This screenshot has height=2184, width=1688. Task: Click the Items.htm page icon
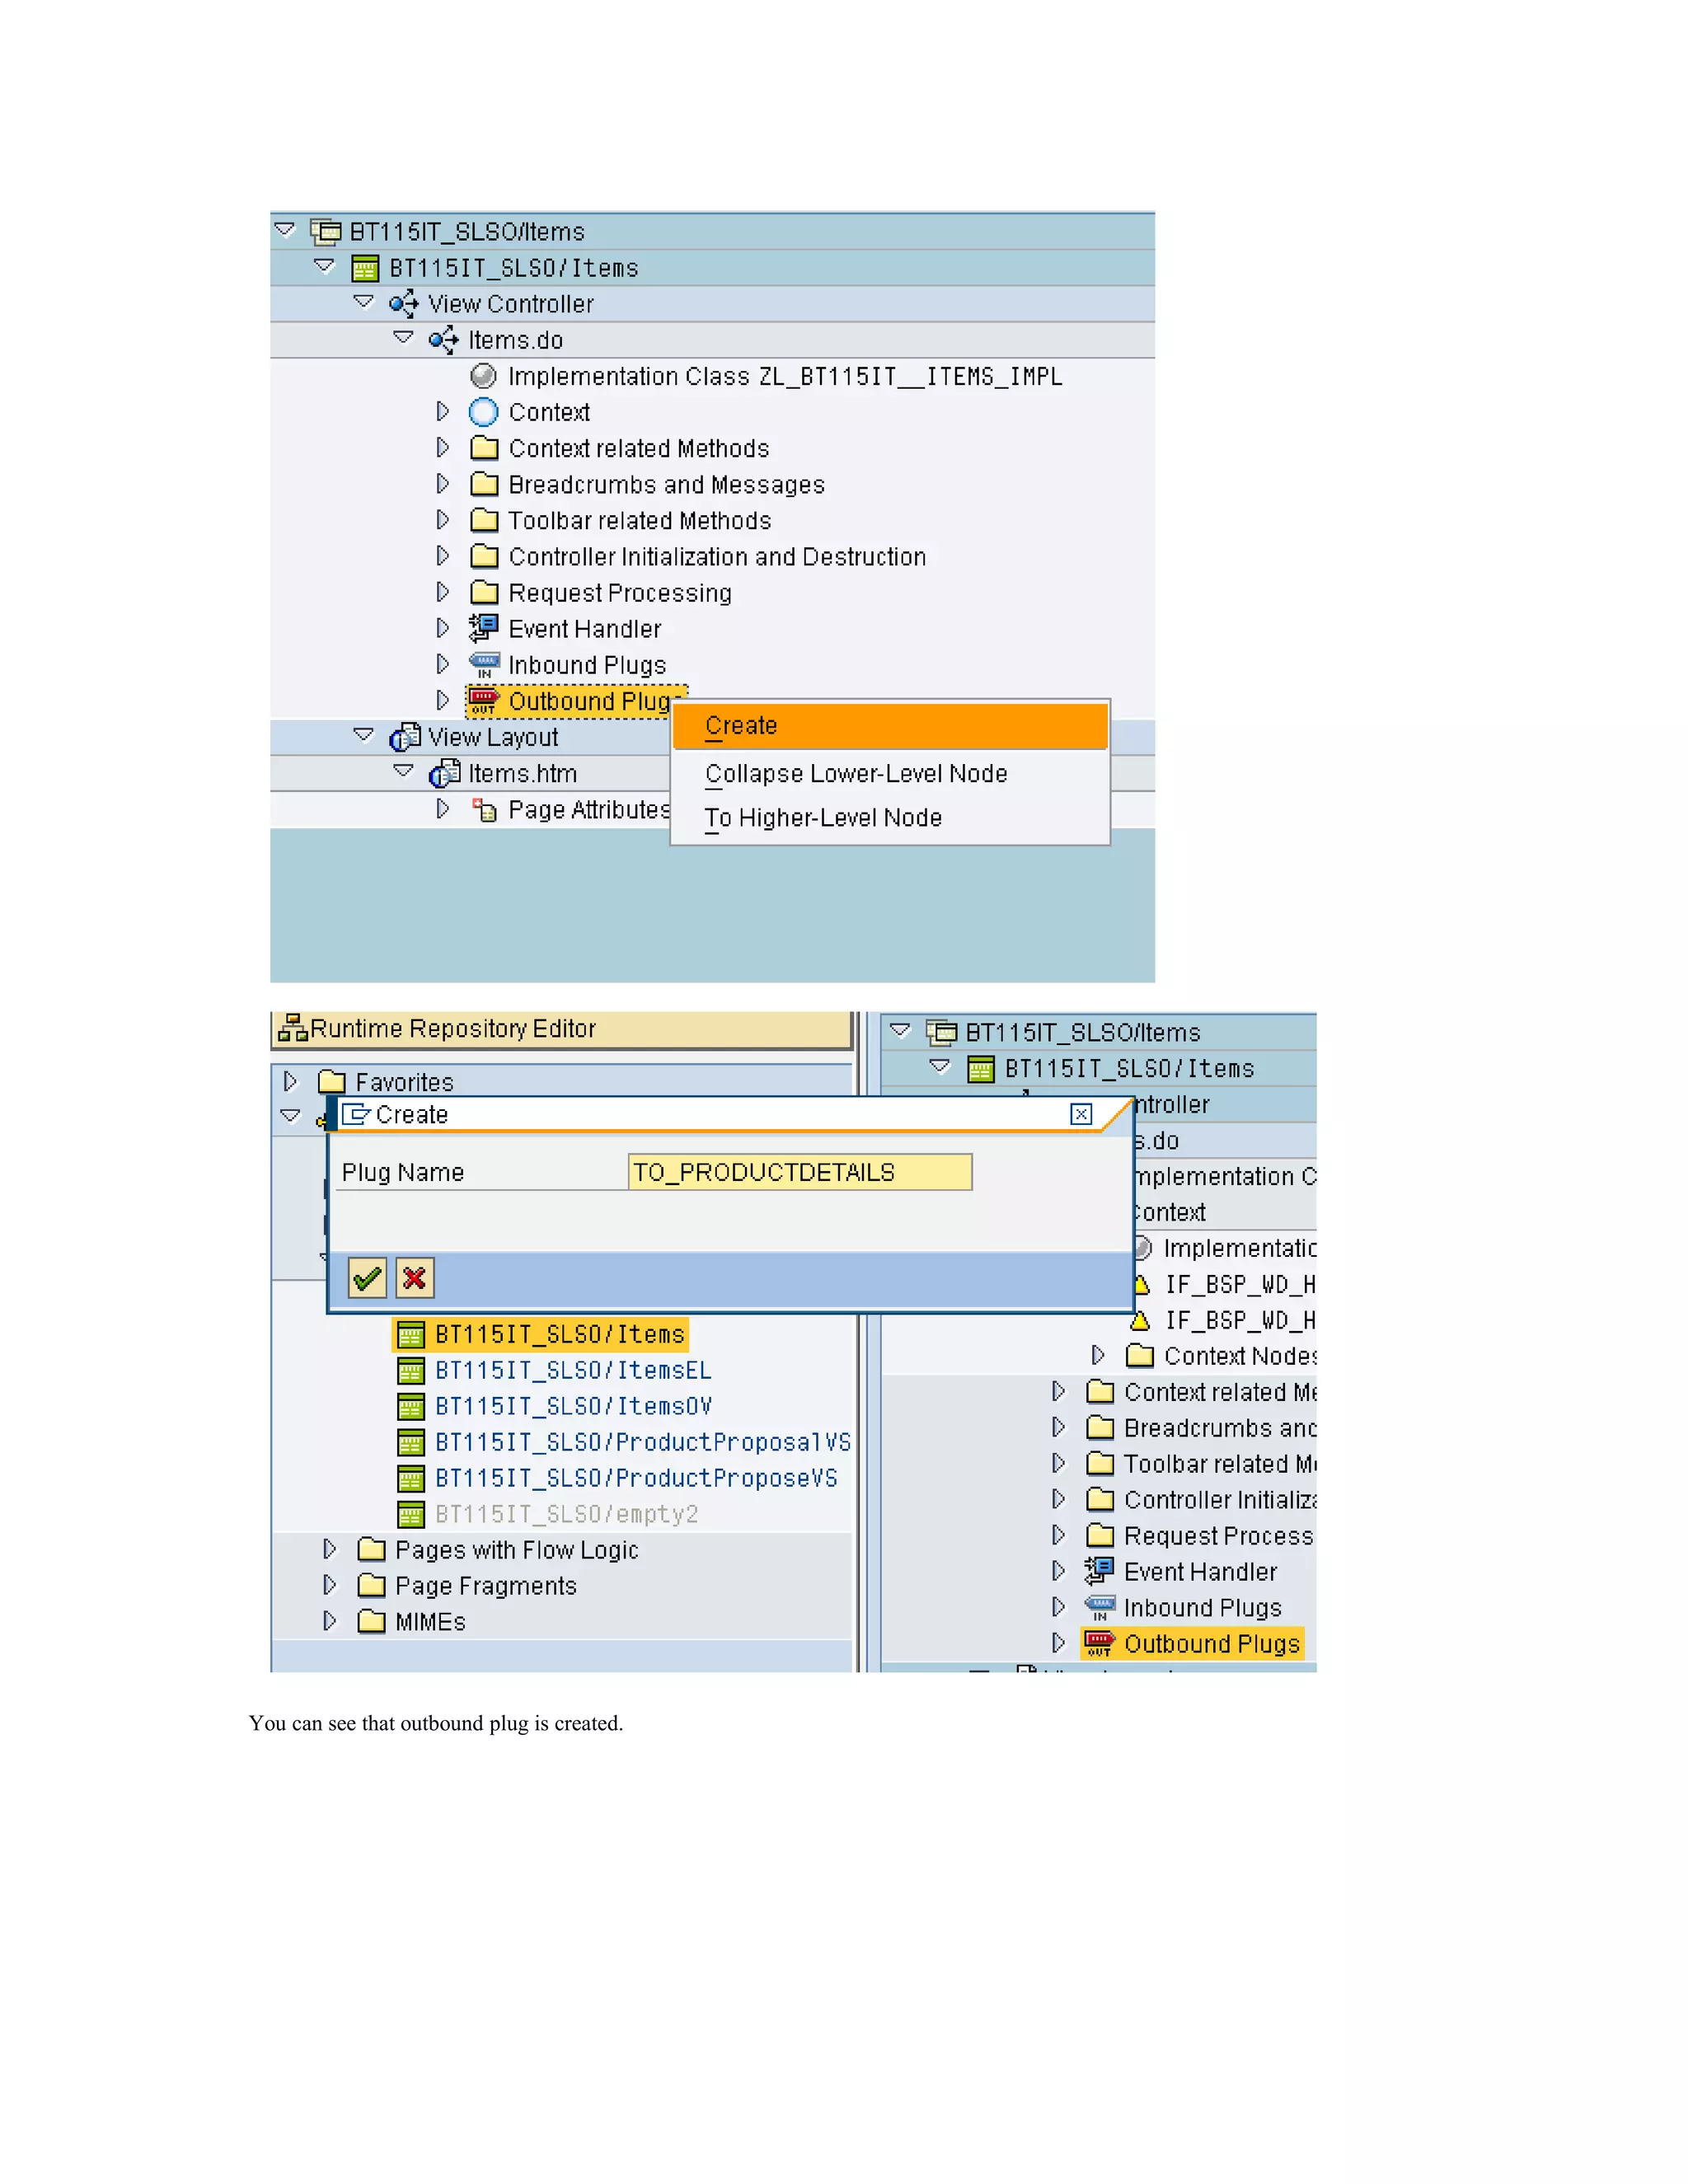[x=444, y=774]
